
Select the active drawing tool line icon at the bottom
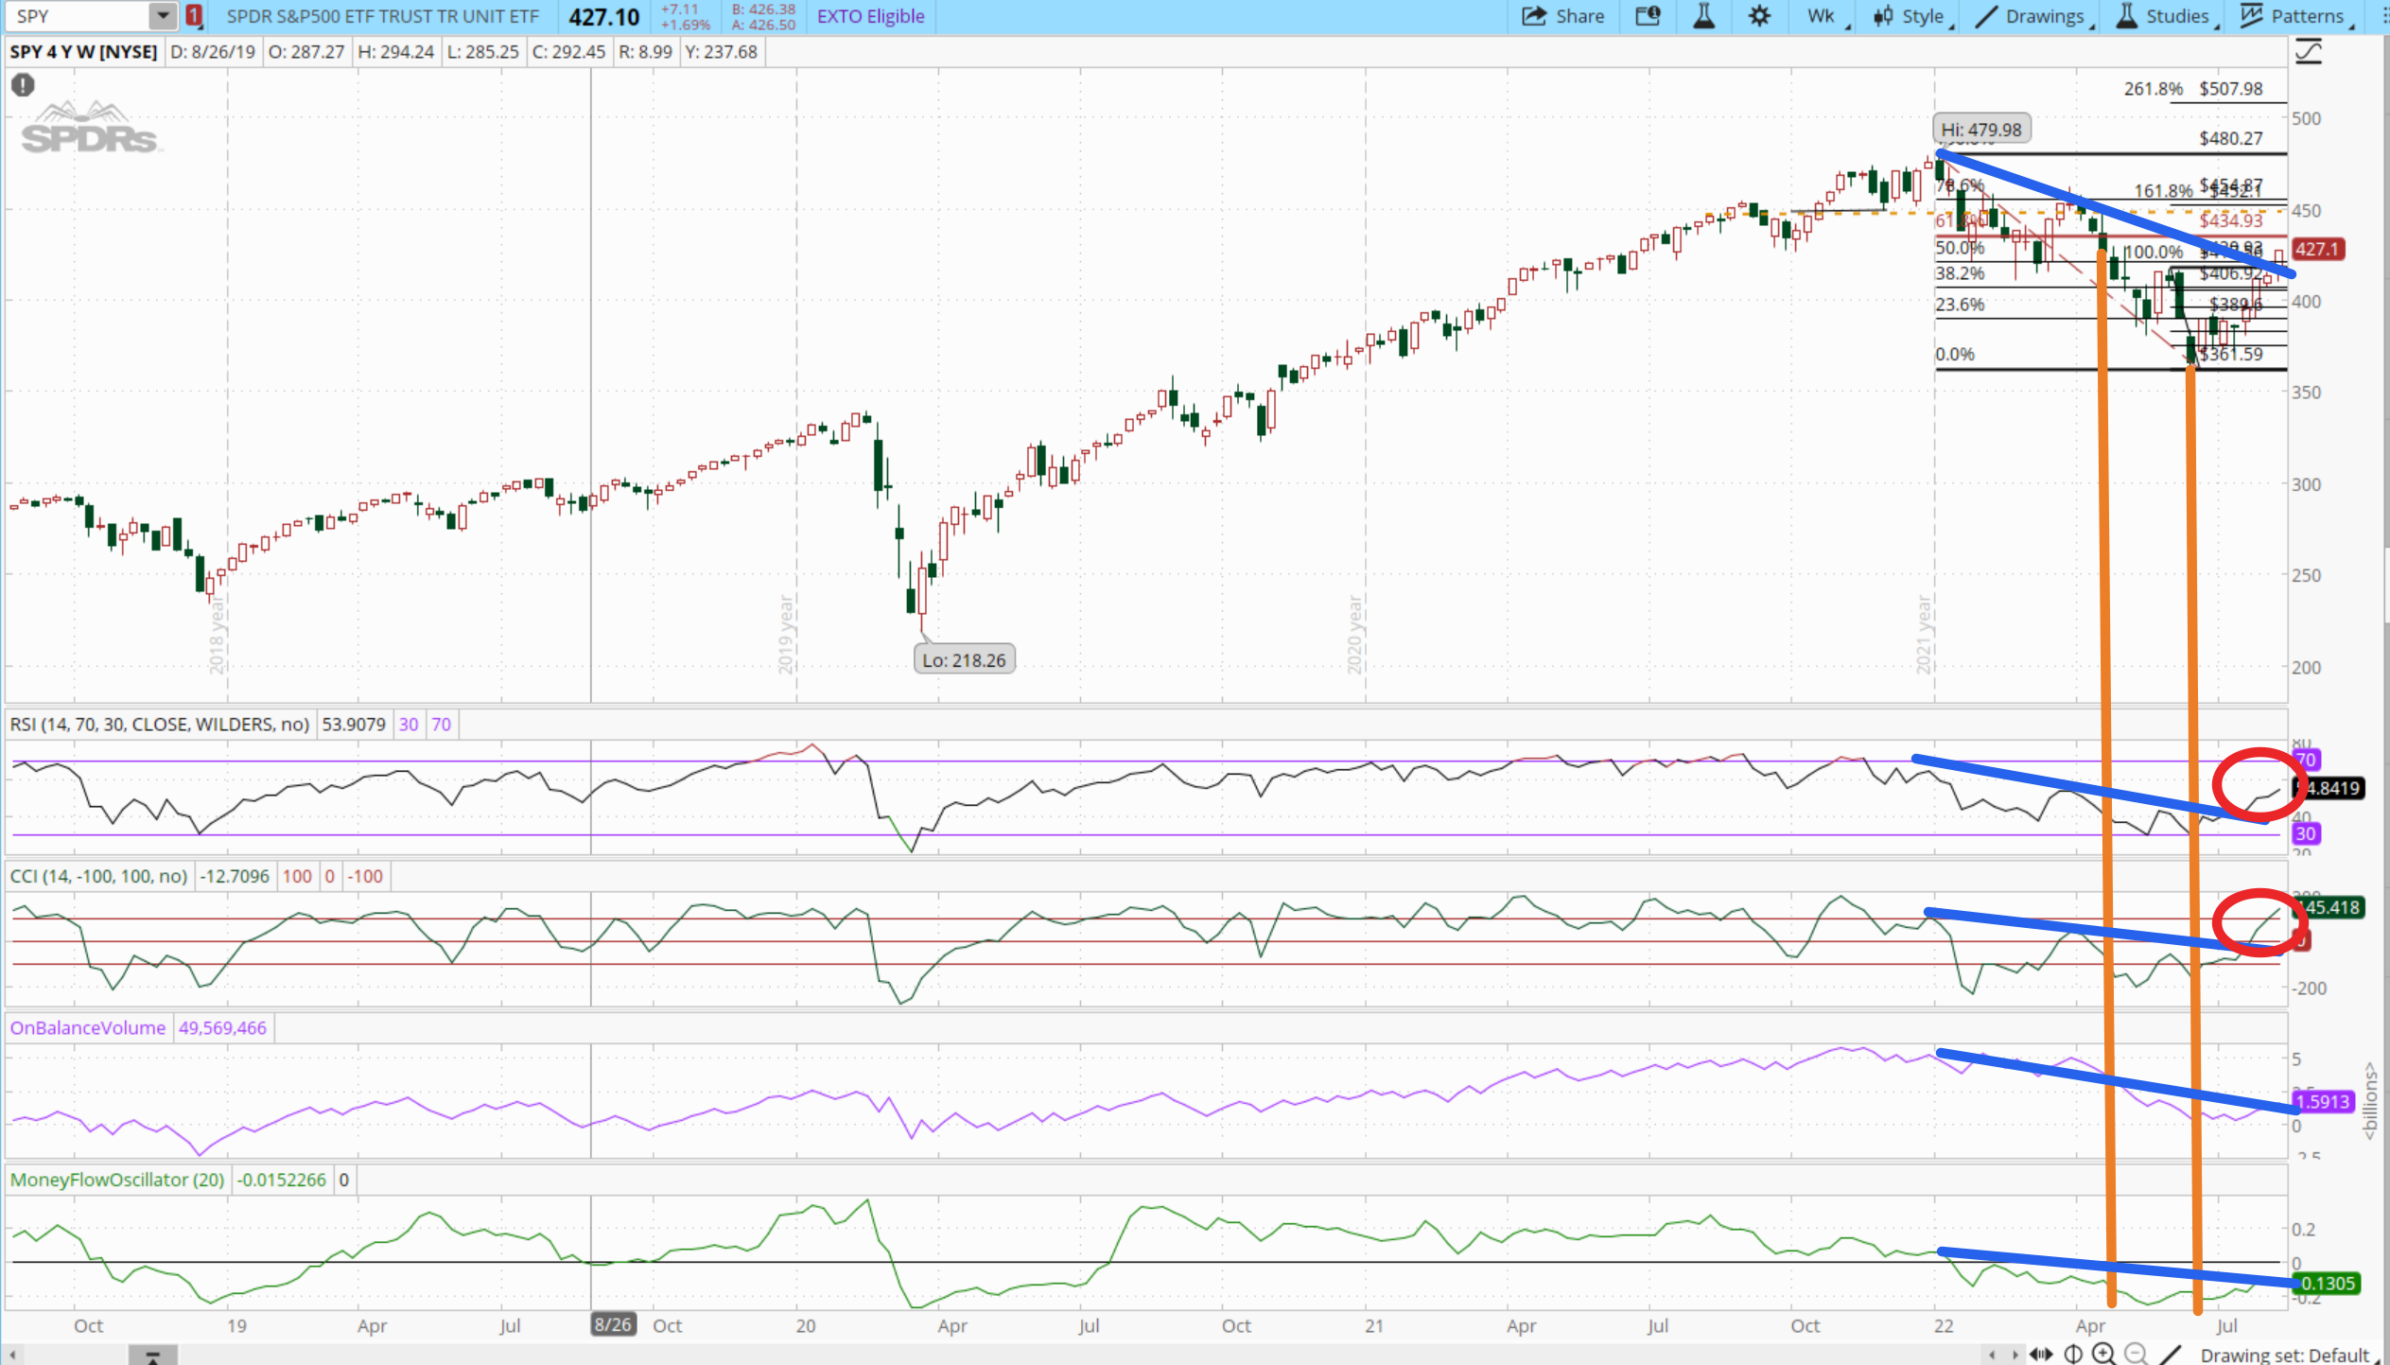[x=2171, y=1354]
